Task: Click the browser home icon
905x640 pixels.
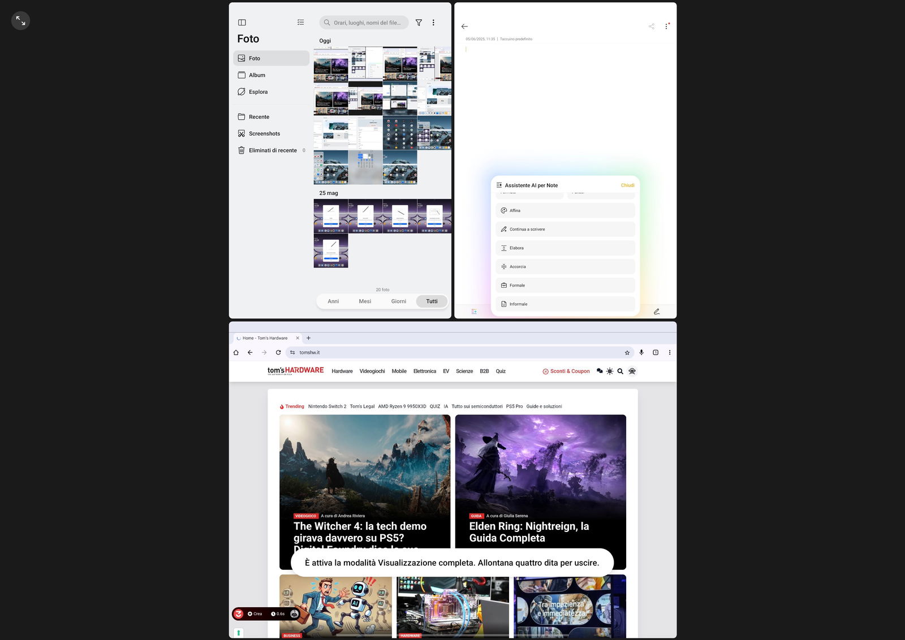Action: (236, 352)
